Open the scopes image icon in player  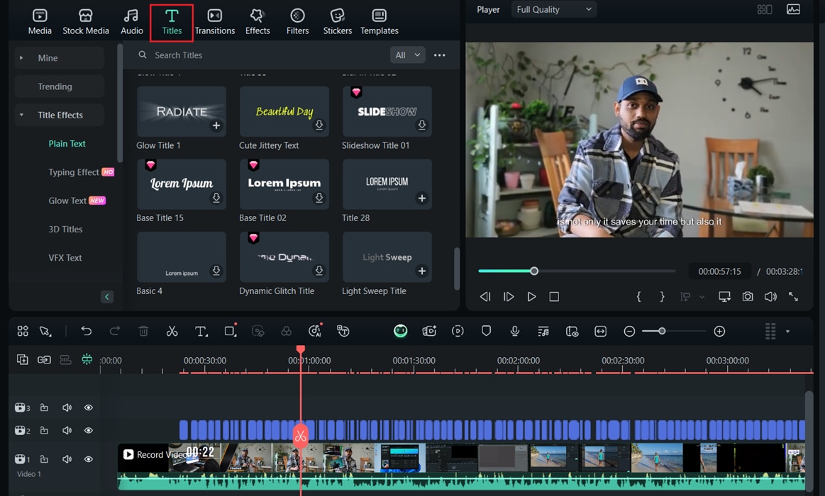(x=793, y=9)
